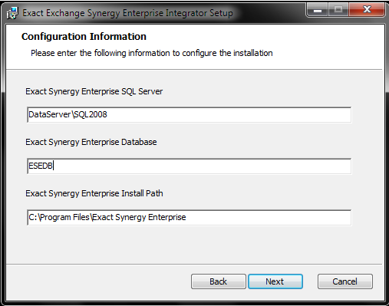Click the setup installer icon in title bar
389x306 pixels.
click(12, 13)
